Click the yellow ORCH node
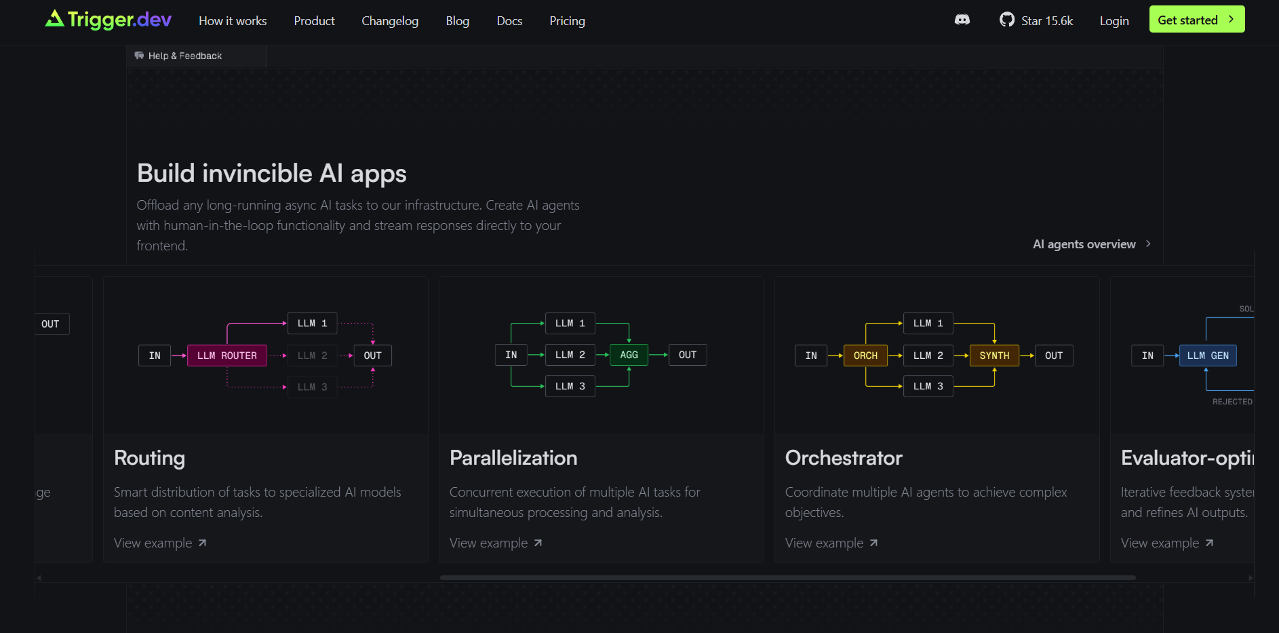1279x633 pixels. pos(865,356)
